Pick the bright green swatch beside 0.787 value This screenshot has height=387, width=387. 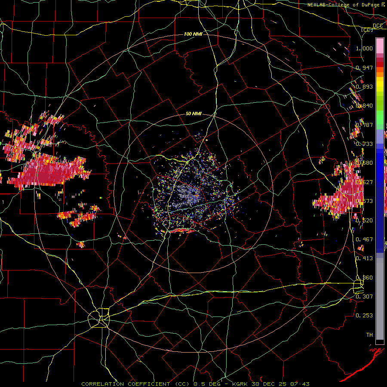pyautogui.click(x=380, y=120)
